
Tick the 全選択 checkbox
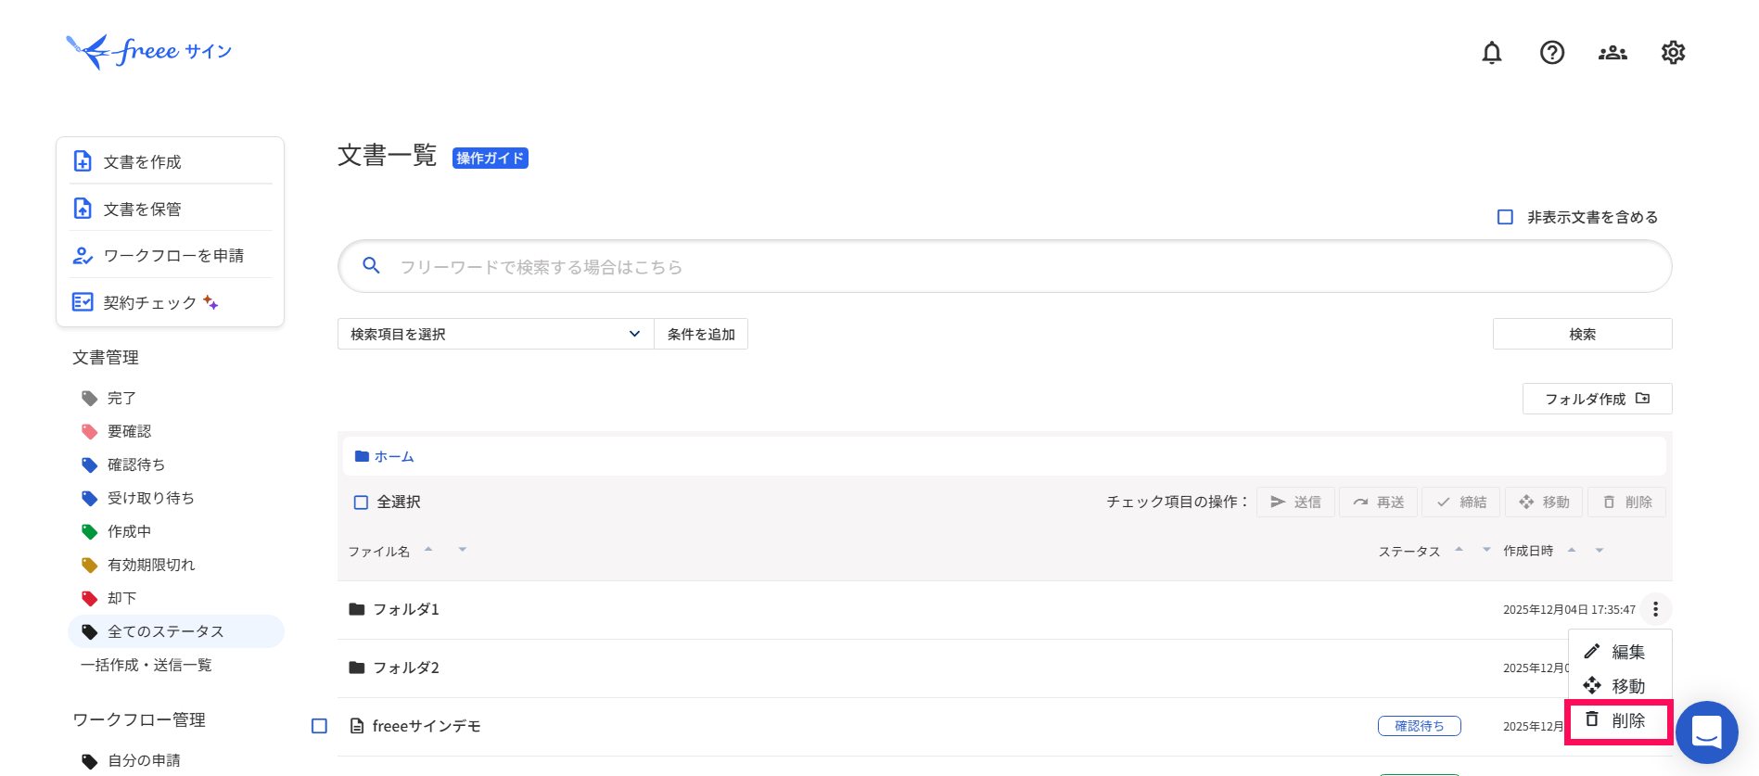362,502
